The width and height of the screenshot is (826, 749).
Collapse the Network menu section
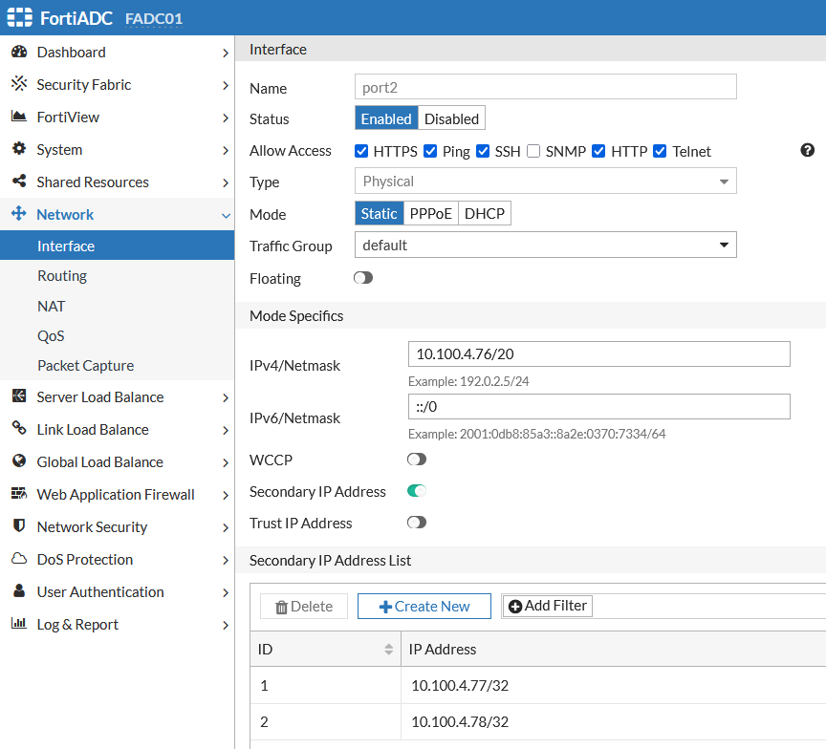pos(117,215)
